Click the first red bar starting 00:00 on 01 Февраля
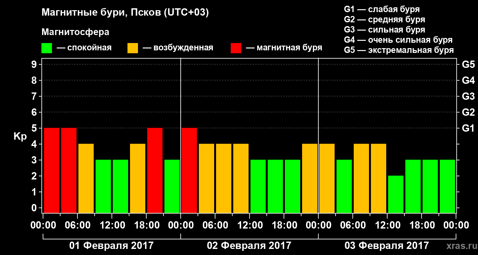The width and height of the screenshot is (478, 255). coord(52,170)
